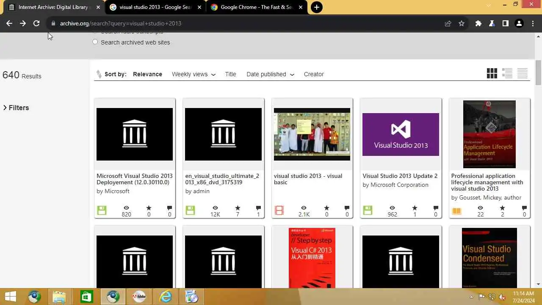Open Visual C# 2013 Step by step cover
Viewport: 542px width, 305px height.
click(312, 258)
